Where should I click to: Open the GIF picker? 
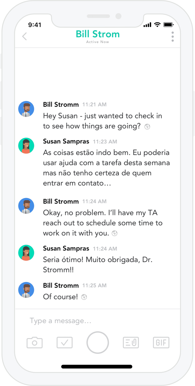(161, 342)
